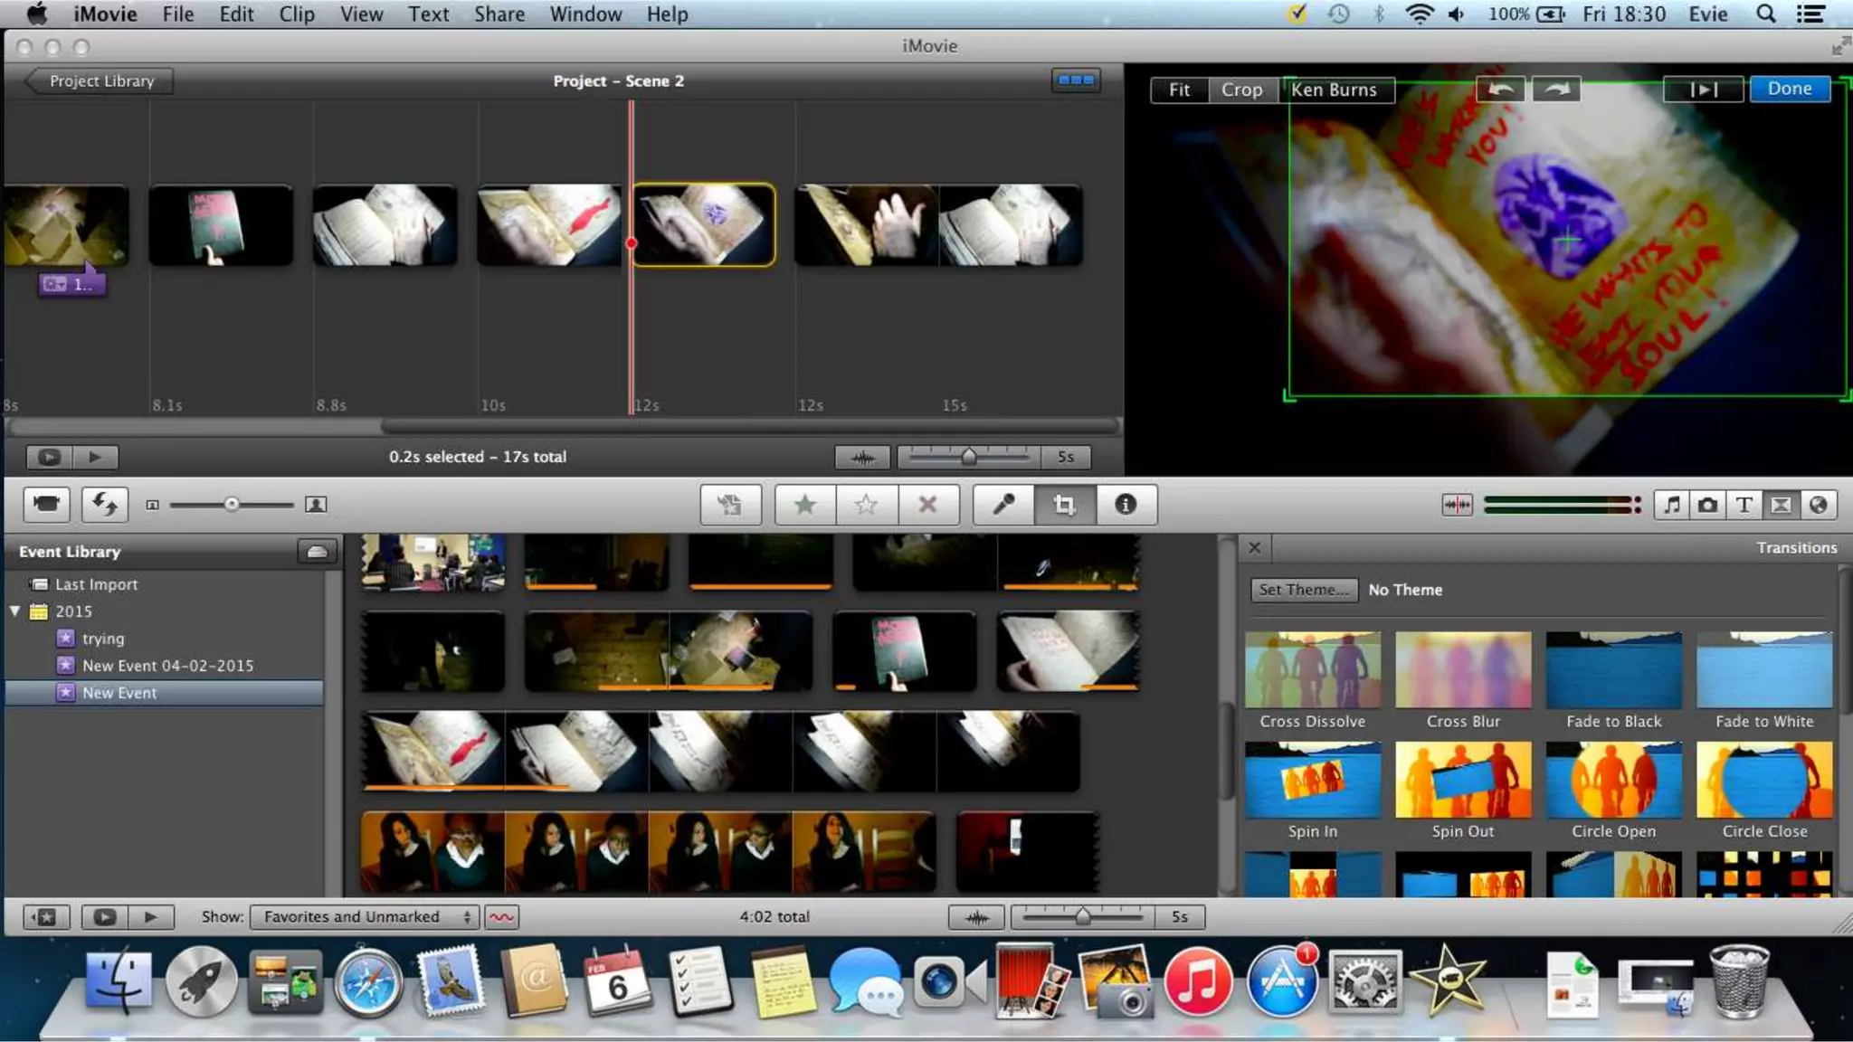Reject selection with the X icon
Image resolution: width=1853 pixels, height=1042 pixels.
tap(928, 504)
